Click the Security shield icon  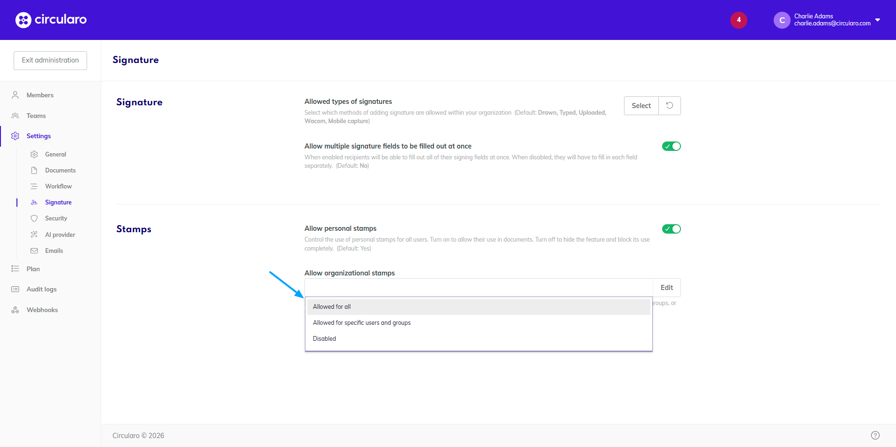[x=34, y=218]
